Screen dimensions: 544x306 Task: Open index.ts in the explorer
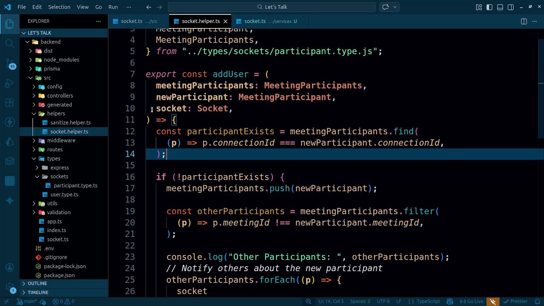(64, 230)
